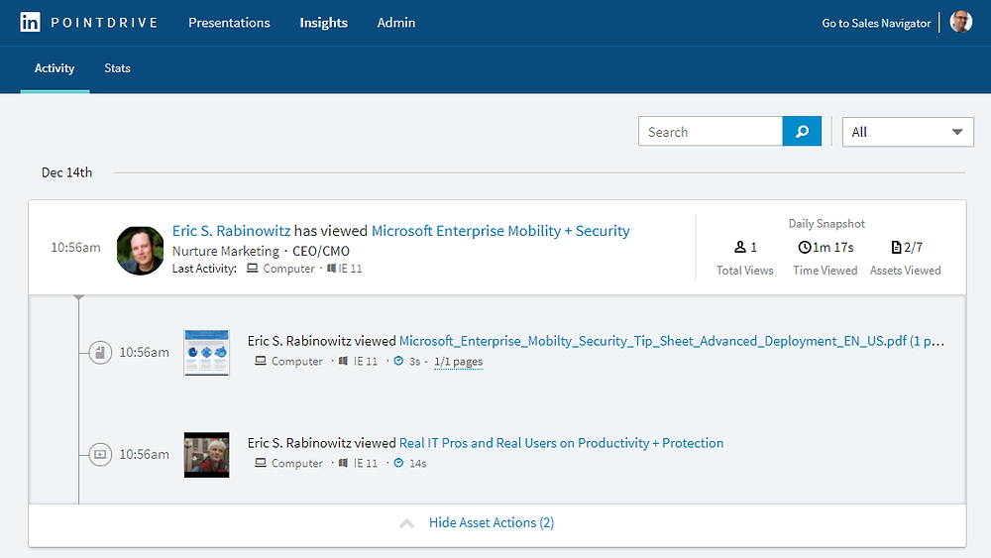
Task: Click the 3s clock icon in the PDF row
Action: tap(398, 361)
